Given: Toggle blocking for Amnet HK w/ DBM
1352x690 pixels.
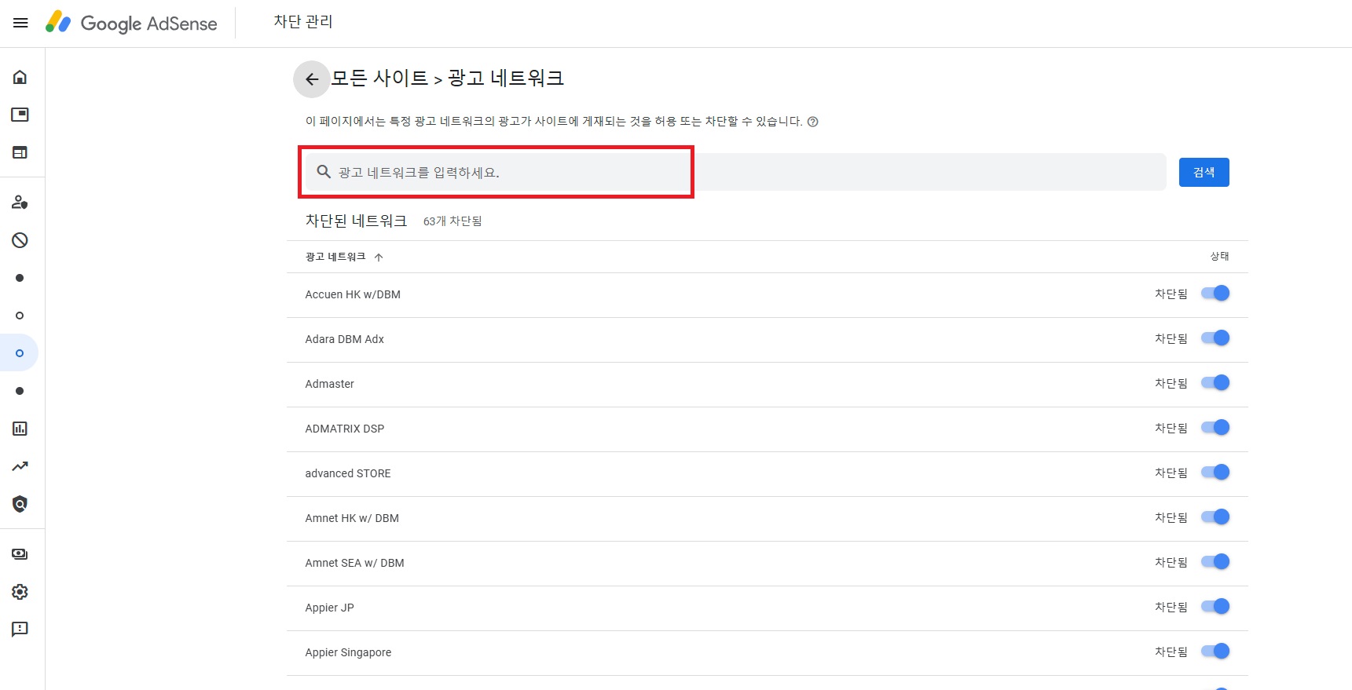Looking at the screenshot, I should [1215, 517].
